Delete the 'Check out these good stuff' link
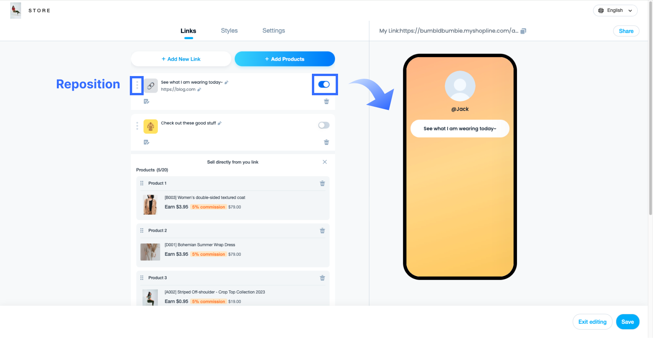 pyautogui.click(x=326, y=142)
